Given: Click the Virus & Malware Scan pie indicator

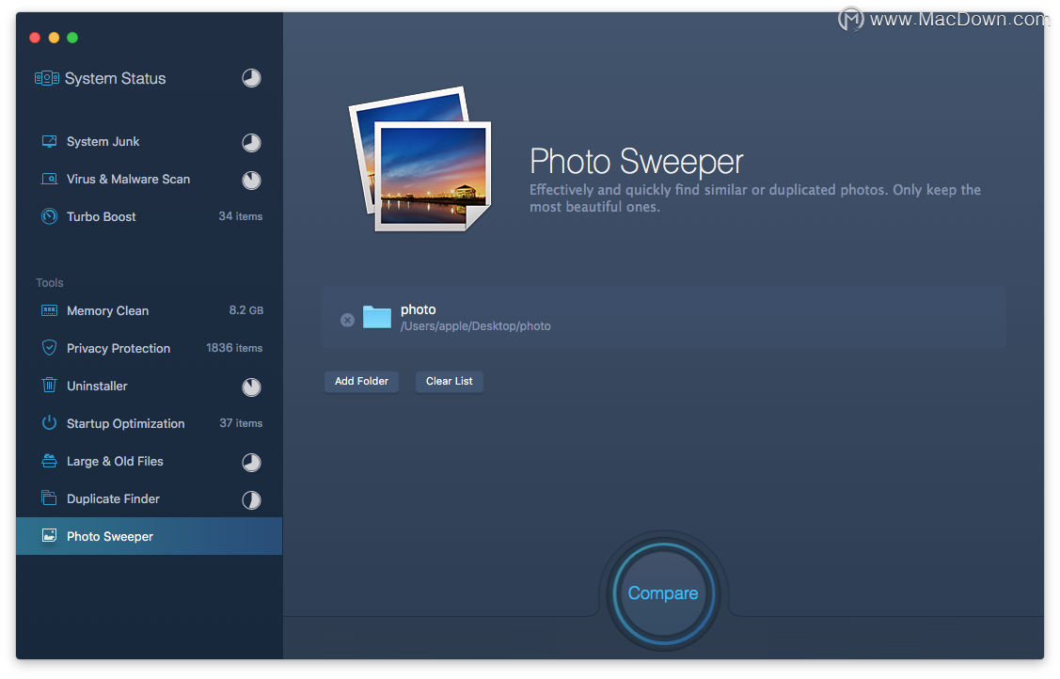Looking at the screenshot, I should (x=251, y=181).
